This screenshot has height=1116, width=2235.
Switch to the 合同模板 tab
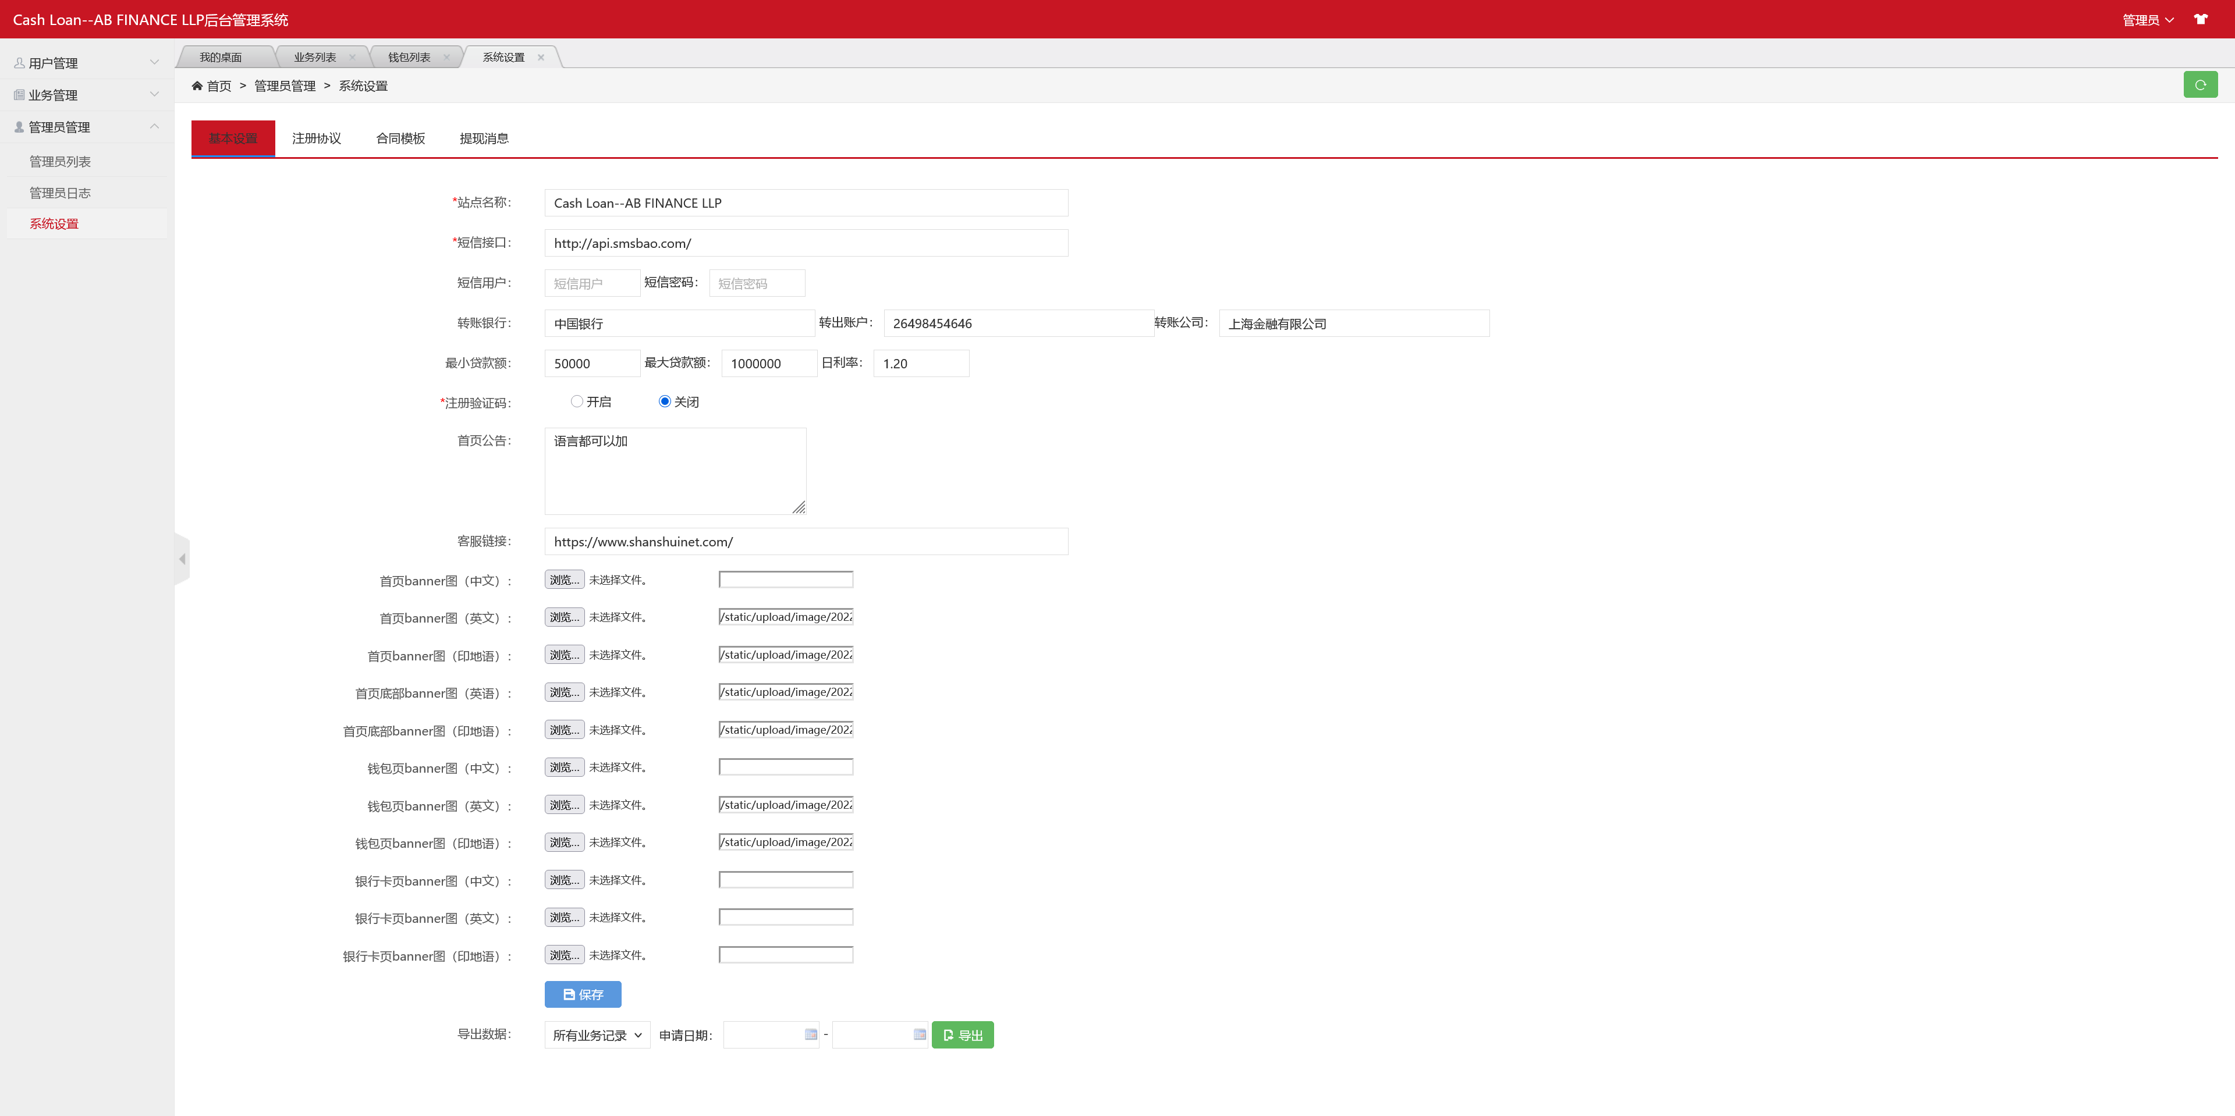pyautogui.click(x=400, y=138)
